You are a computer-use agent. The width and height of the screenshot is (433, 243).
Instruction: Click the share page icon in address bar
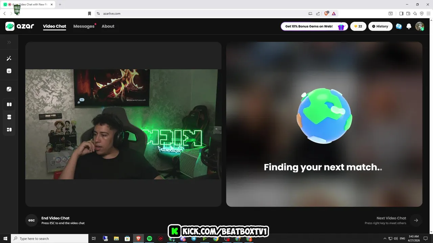coord(318,13)
